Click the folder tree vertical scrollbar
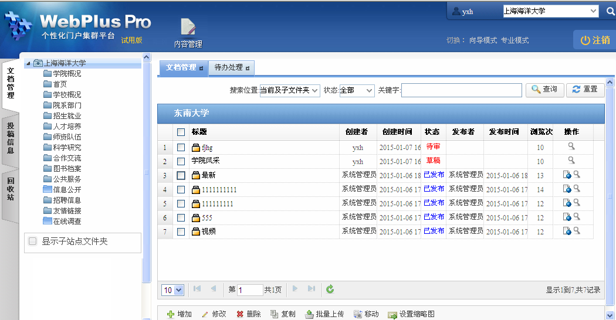 pyautogui.click(x=147, y=176)
